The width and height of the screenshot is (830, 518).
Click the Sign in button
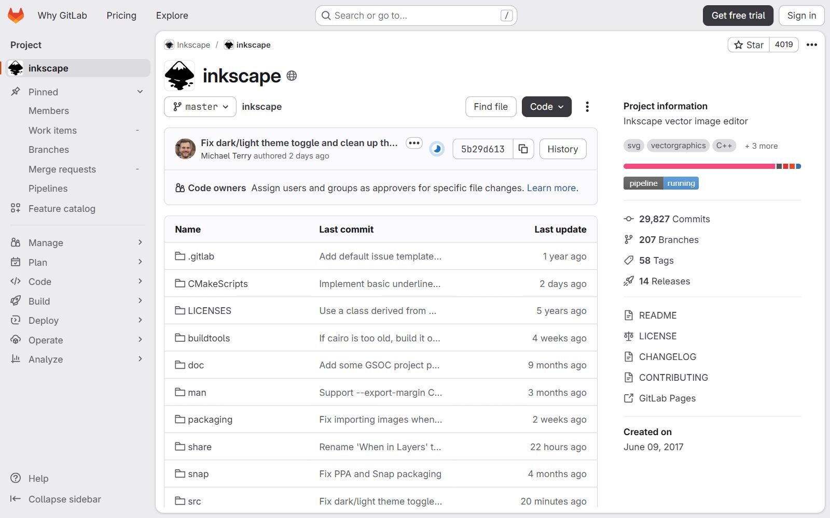pyautogui.click(x=801, y=16)
